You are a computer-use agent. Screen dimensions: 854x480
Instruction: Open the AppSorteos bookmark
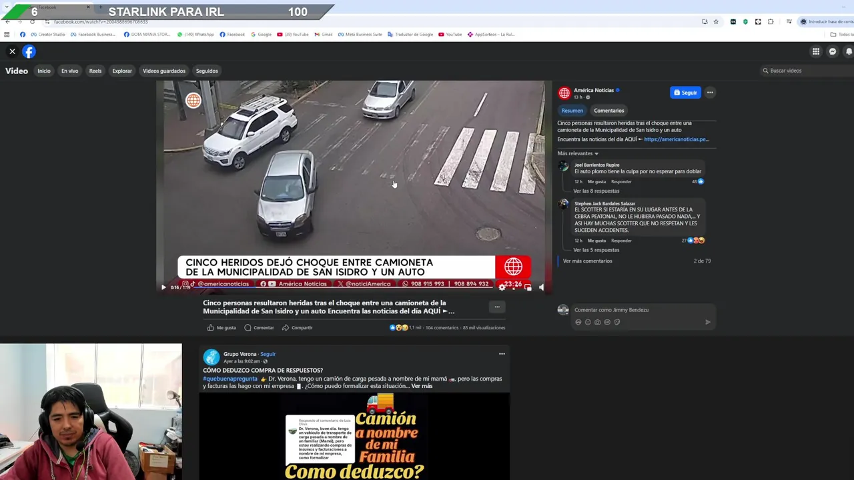[x=491, y=35]
